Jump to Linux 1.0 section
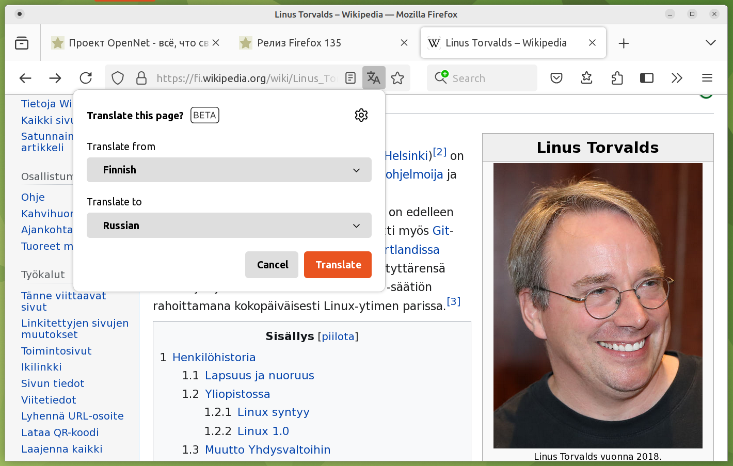733x466 pixels. tap(263, 431)
